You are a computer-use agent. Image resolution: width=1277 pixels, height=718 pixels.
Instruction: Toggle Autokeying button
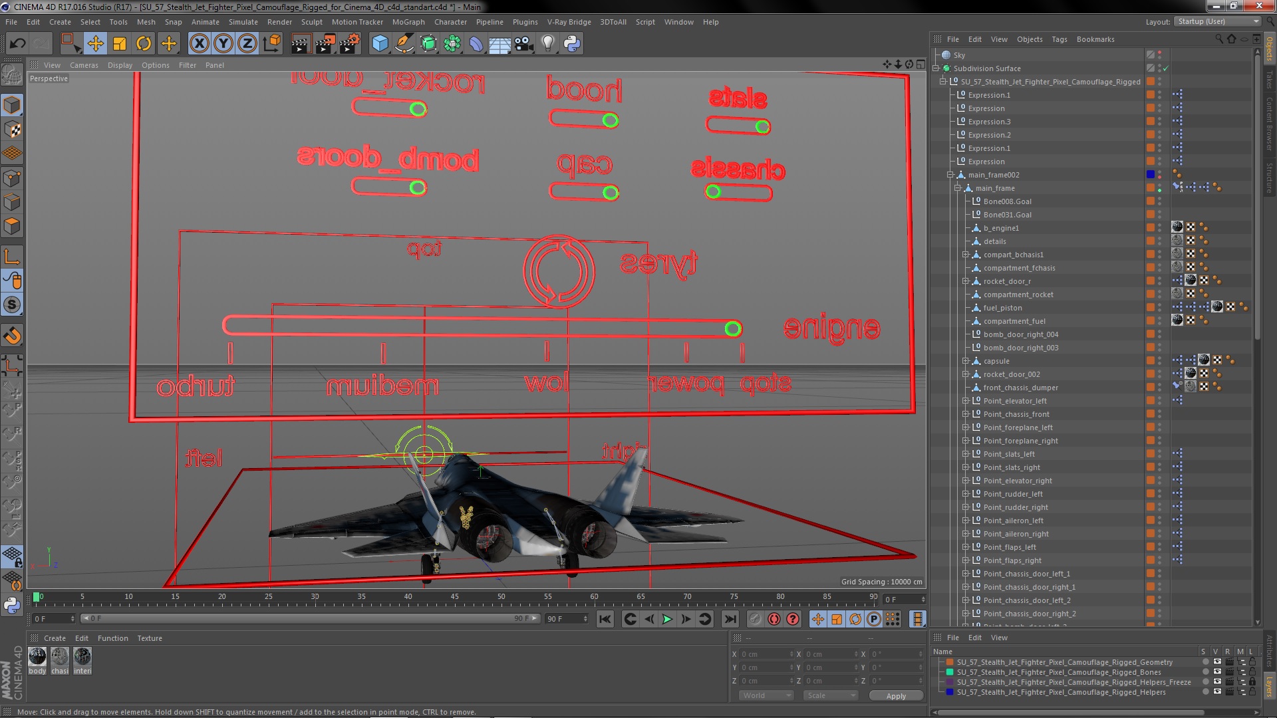[774, 619]
